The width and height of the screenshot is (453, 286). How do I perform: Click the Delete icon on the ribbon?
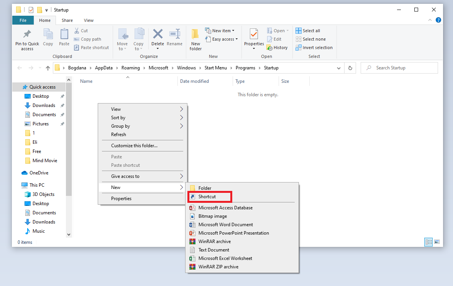(158, 36)
